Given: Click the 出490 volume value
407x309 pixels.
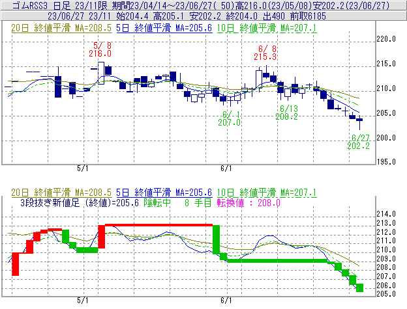Looking at the screenshot, I should pos(273,16).
